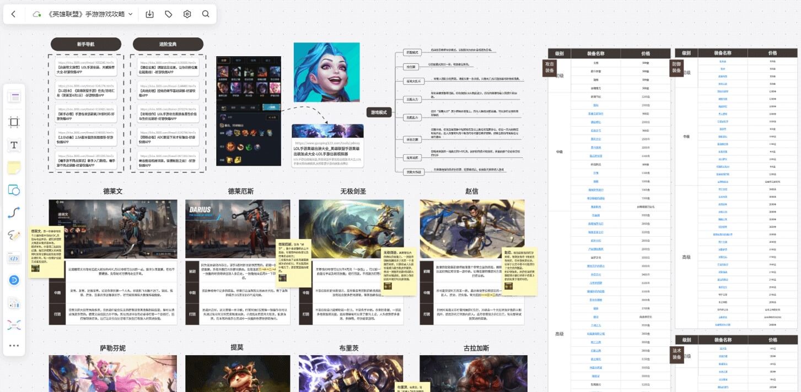Select the 无限乱斗 mind map node
801x392 pixels.
point(412,117)
